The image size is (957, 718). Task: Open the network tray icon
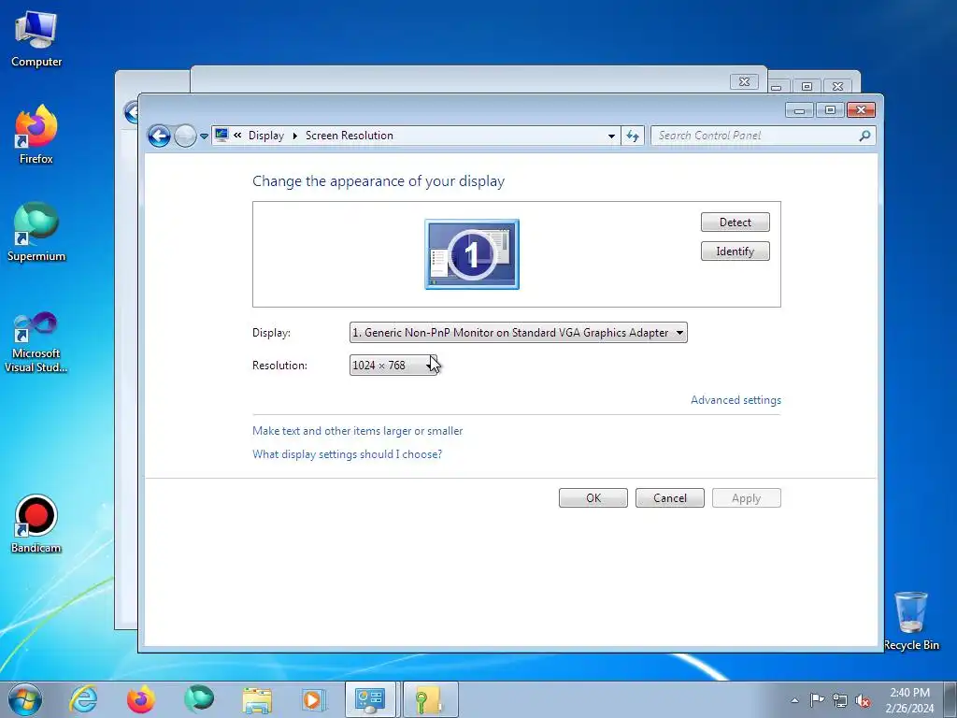840,700
